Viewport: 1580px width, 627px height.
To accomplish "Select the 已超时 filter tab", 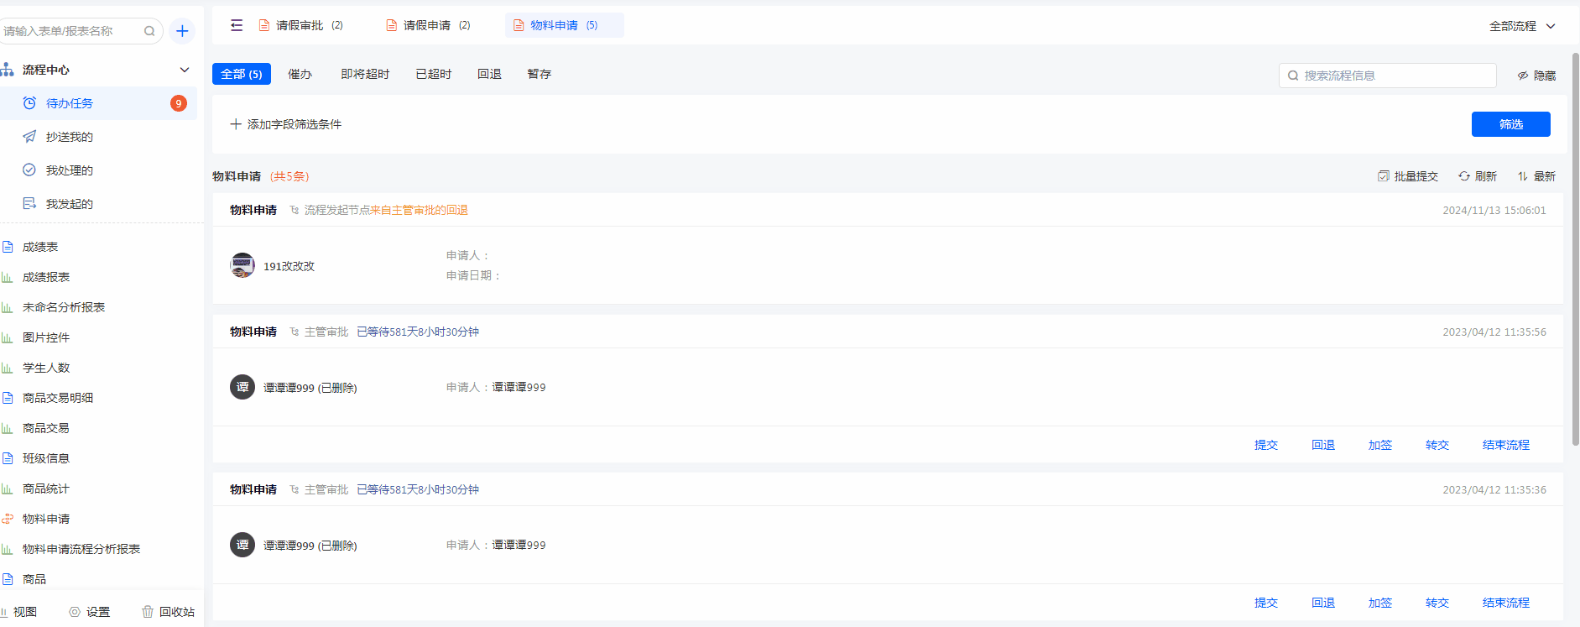I will click(433, 74).
